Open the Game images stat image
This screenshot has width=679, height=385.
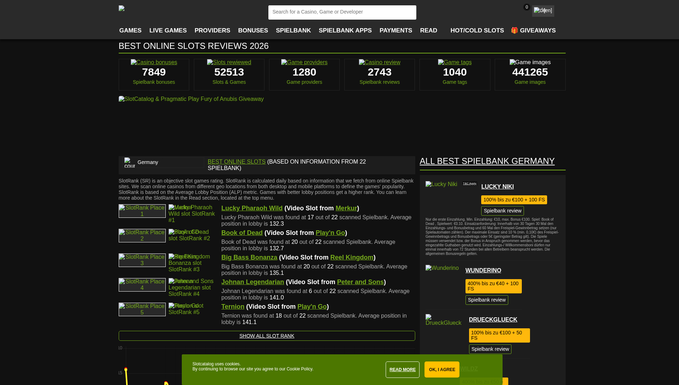tap(530, 62)
